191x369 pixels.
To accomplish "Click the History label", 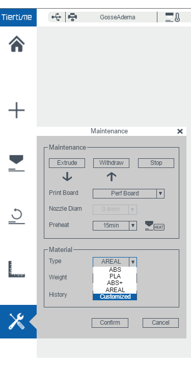I will [x=58, y=294].
